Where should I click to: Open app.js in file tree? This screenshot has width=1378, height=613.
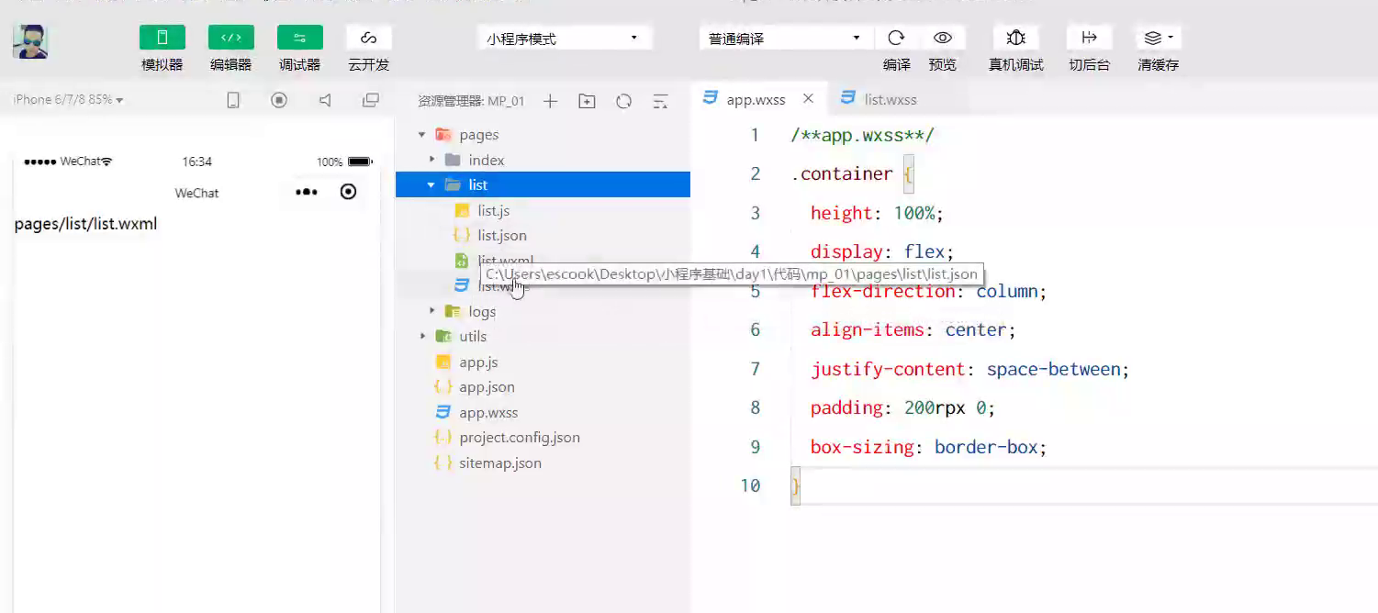click(x=543, y=362)
